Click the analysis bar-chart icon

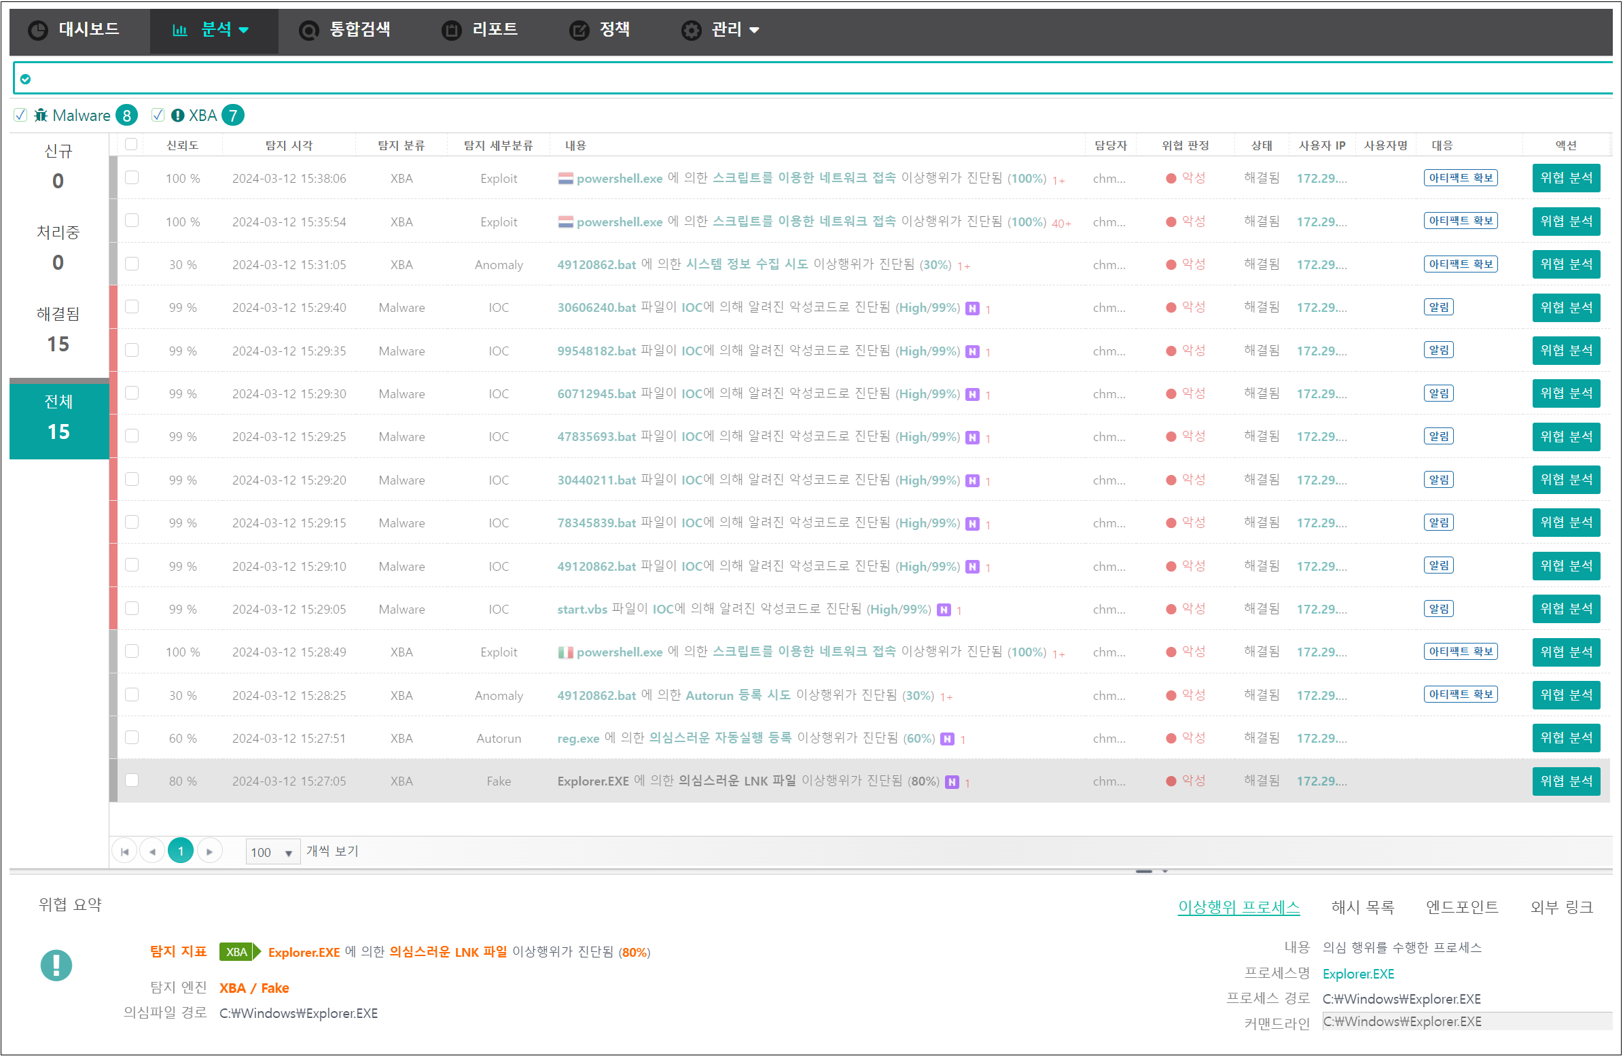[x=180, y=30]
